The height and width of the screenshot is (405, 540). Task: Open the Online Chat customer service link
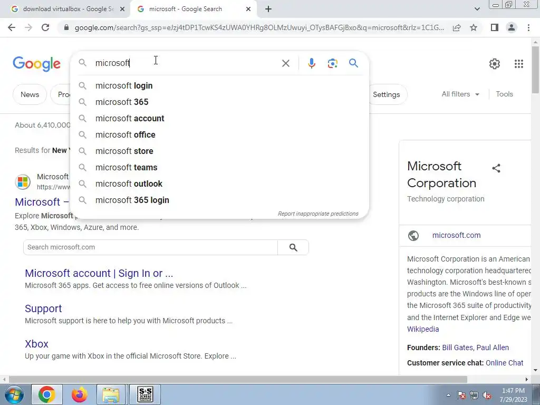tap(504, 363)
